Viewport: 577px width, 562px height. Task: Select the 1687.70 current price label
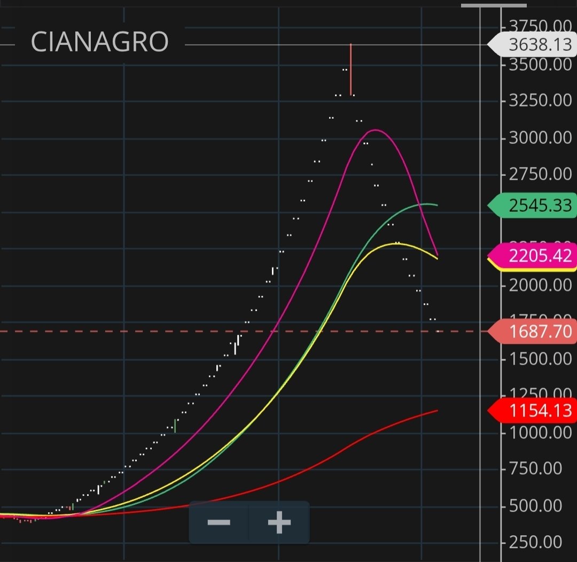coord(533,332)
